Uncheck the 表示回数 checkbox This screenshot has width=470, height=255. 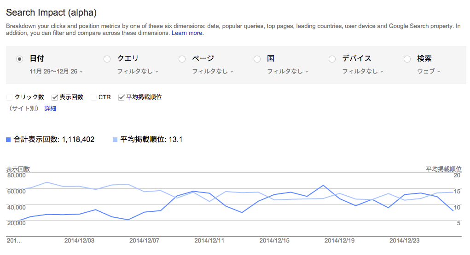point(55,97)
